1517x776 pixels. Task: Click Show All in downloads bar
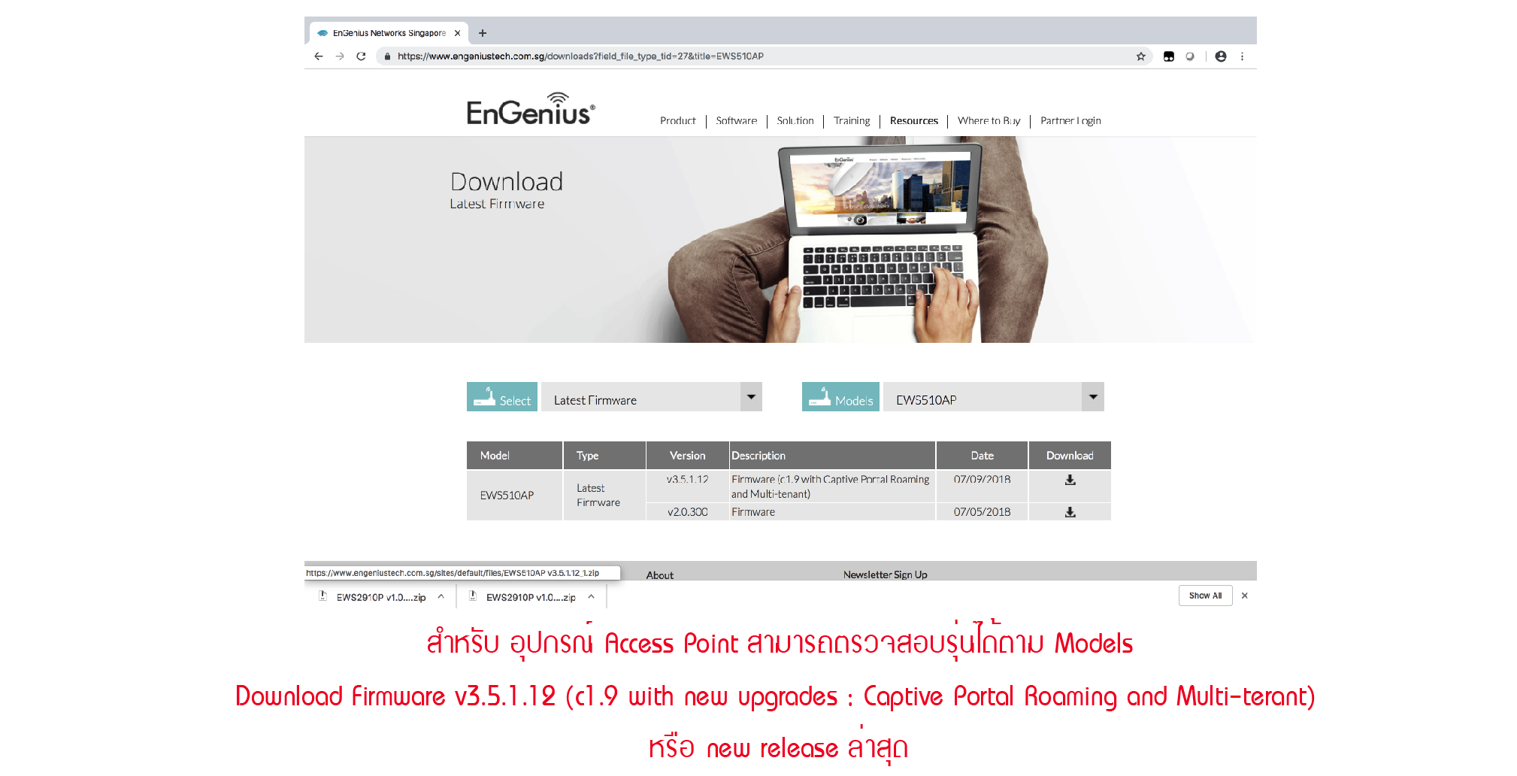1205,596
